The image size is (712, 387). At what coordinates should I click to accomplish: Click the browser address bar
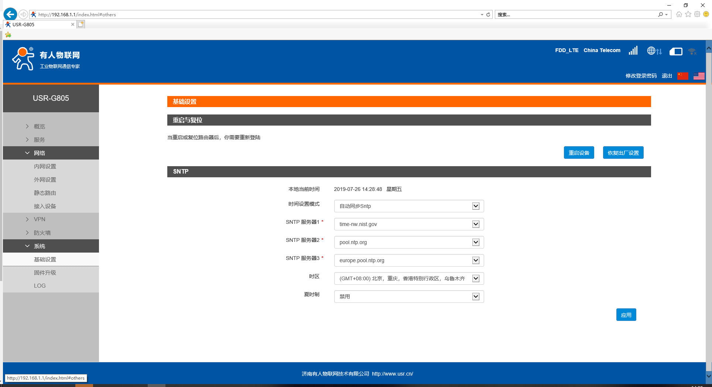pyautogui.click(x=259, y=14)
